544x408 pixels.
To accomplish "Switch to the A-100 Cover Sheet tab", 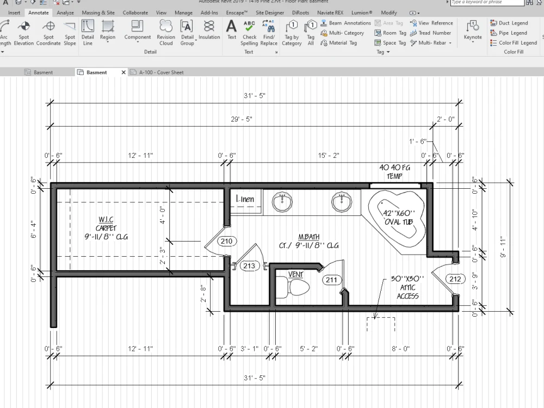I will pyautogui.click(x=160, y=72).
